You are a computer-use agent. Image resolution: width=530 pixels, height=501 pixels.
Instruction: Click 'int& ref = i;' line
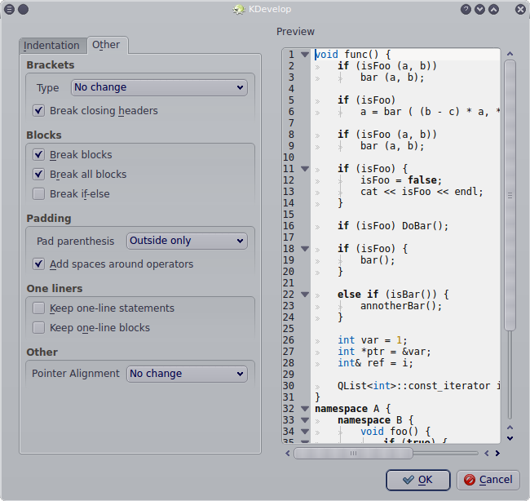coord(375,363)
